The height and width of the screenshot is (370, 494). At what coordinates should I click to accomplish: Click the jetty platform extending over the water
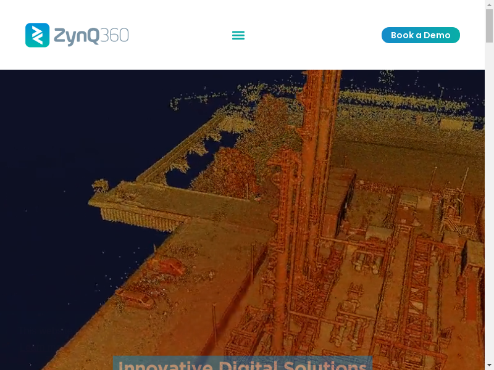coord(142,203)
